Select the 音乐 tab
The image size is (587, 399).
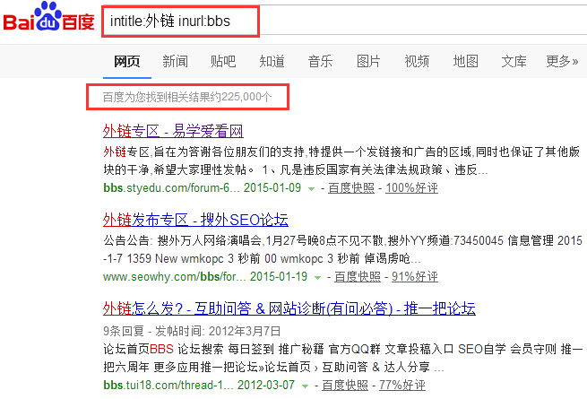[x=320, y=62]
